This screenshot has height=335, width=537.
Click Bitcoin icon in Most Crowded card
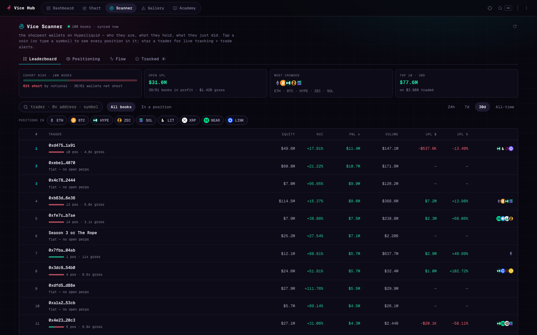point(283,83)
